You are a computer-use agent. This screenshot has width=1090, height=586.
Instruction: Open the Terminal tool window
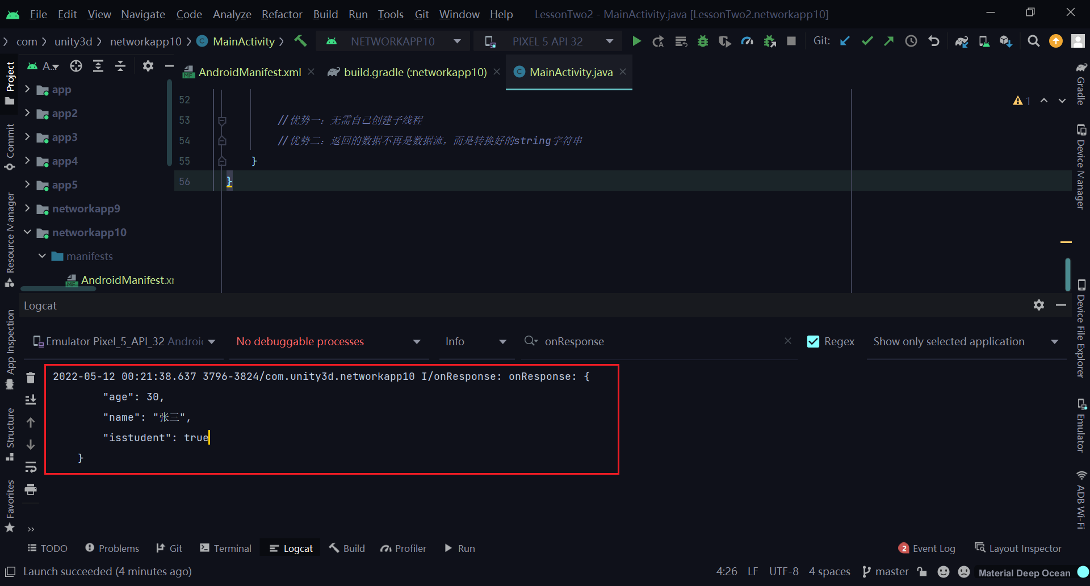(x=225, y=548)
